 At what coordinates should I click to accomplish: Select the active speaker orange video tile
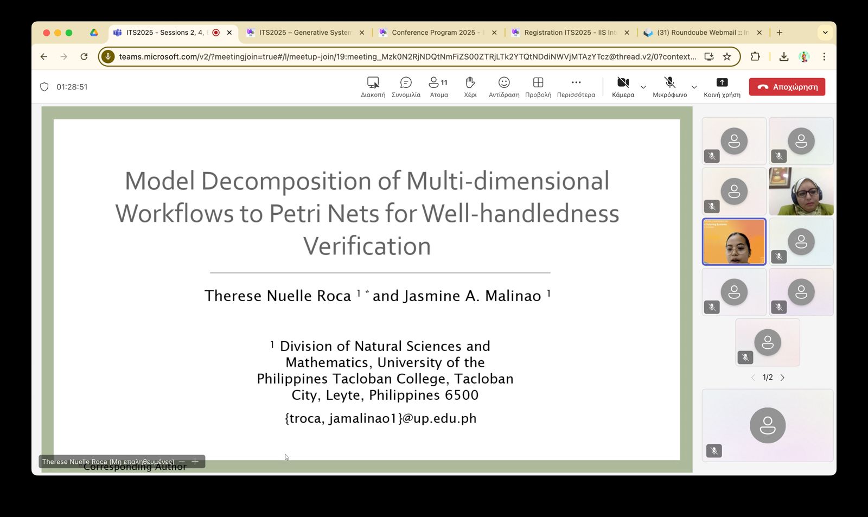tap(734, 241)
